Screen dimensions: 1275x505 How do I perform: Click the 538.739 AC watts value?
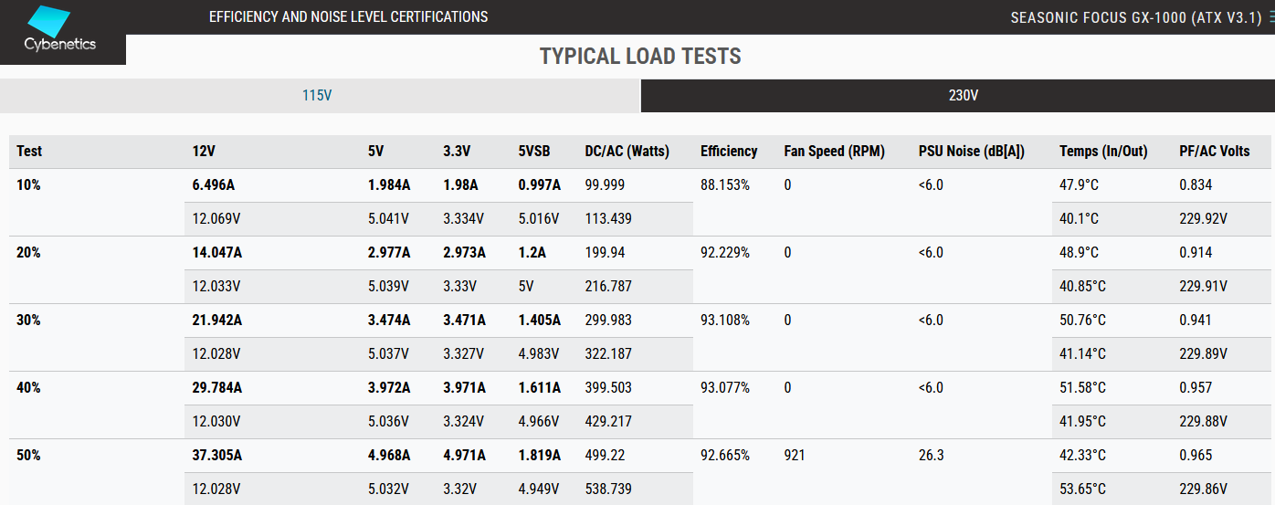608,489
